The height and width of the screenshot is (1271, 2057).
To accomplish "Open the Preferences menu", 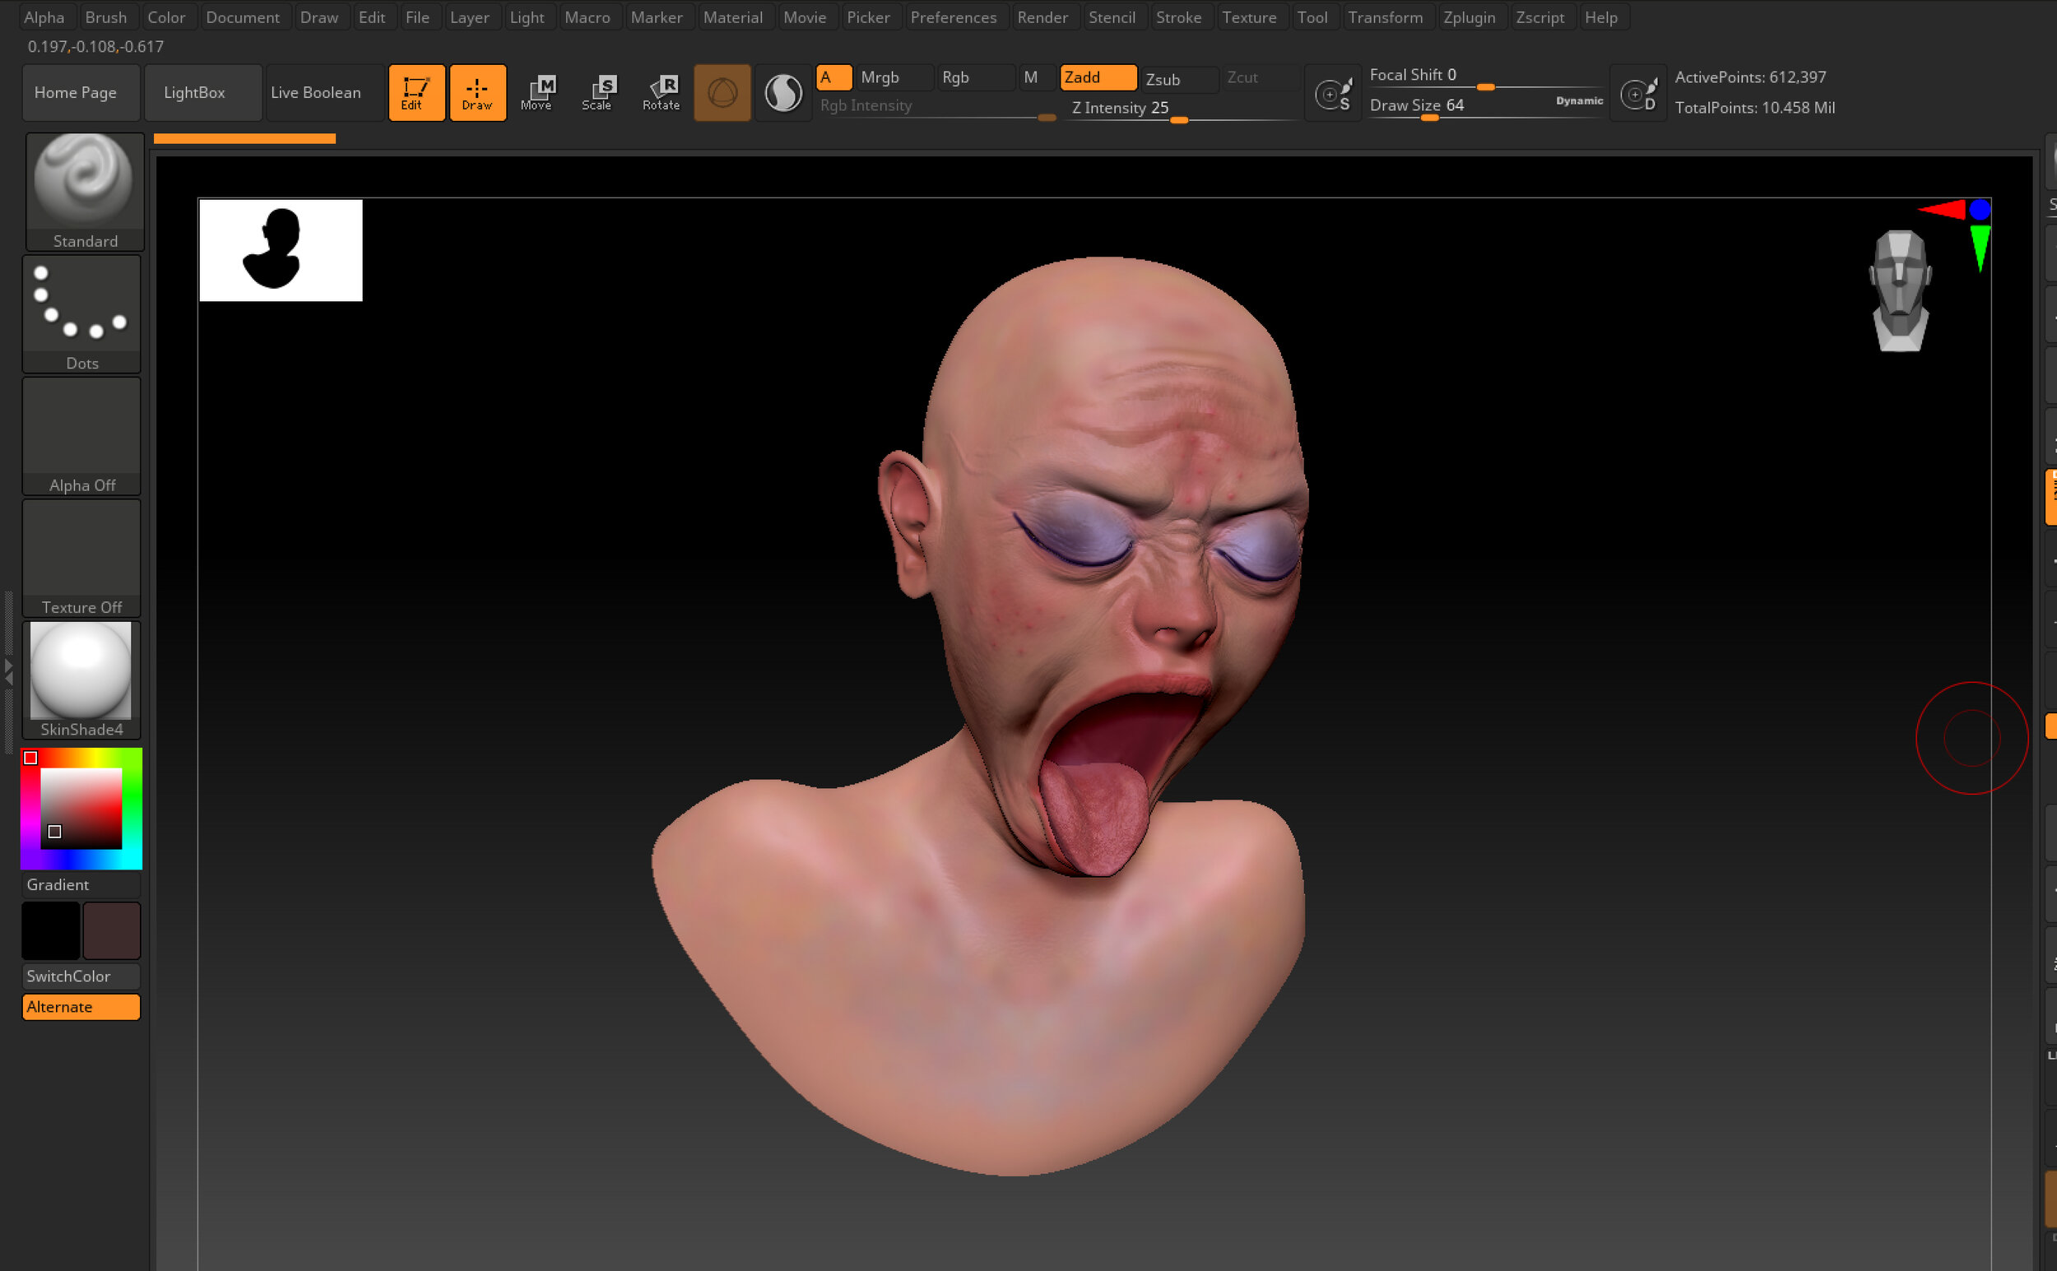I will coord(954,16).
